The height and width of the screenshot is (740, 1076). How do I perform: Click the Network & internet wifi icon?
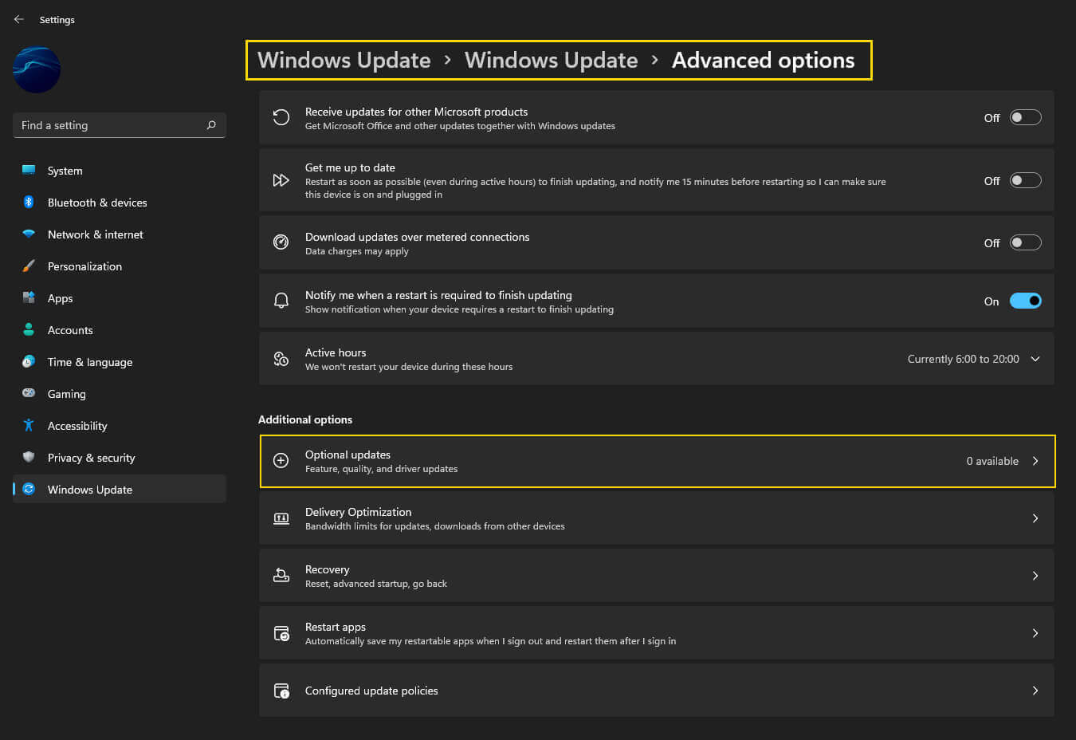(29, 234)
